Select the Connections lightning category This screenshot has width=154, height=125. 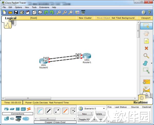[29, 109]
